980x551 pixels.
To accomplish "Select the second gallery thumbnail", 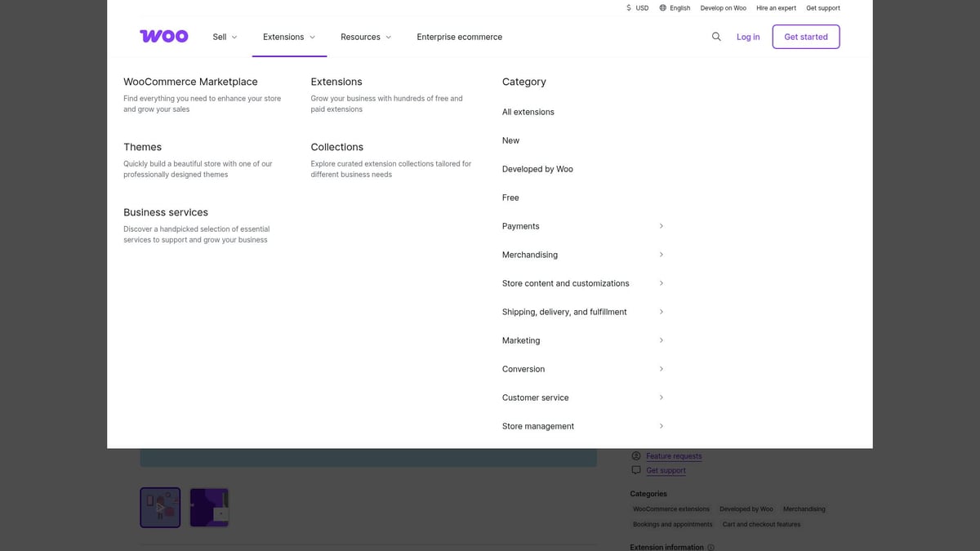I will pos(209,507).
